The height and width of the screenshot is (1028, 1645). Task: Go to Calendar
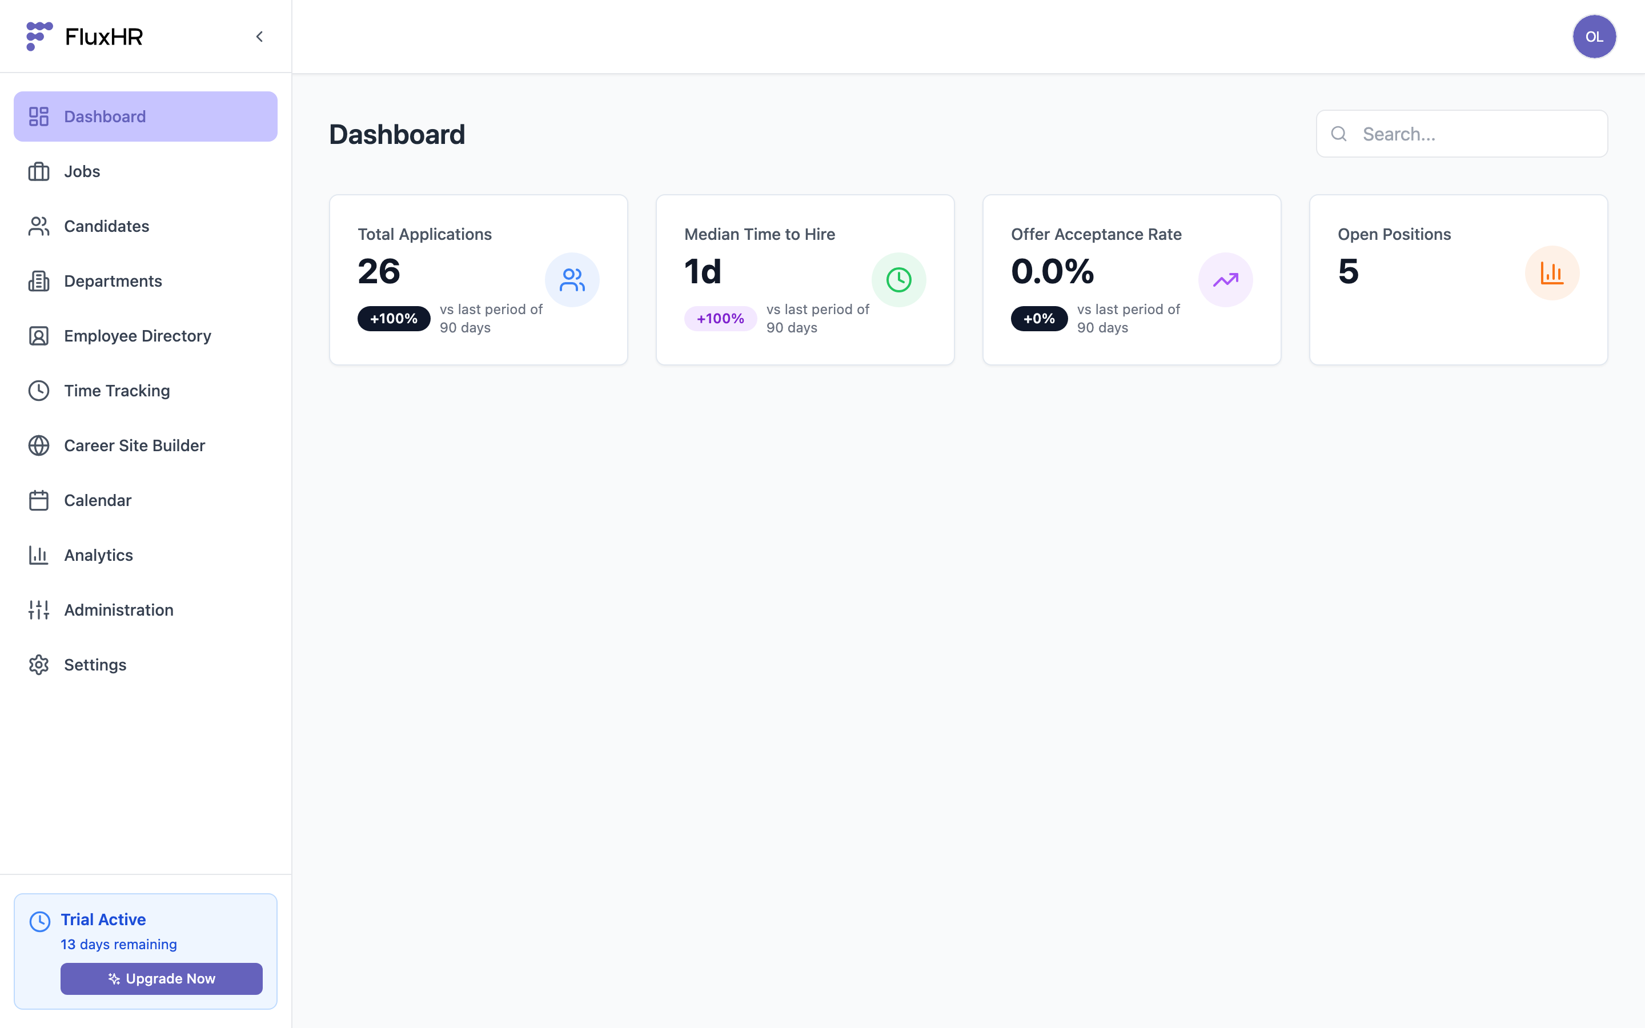(146, 500)
